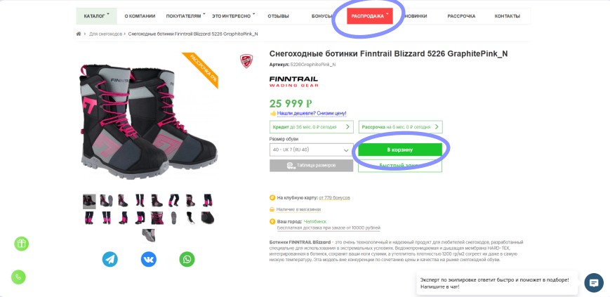Open the WhatsApp contact icon
The height and width of the screenshot is (297, 610).
click(x=186, y=259)
